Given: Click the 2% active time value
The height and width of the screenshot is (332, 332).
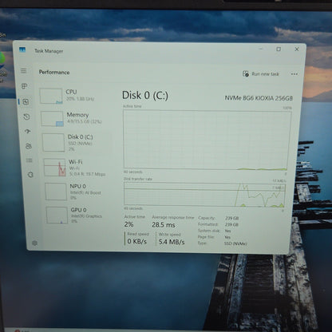Looking at the screenshot, I should pos(128,224).
